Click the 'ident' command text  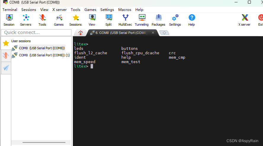click(80, 57)
